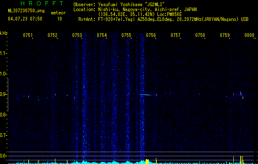This screenshot has width=258, height=164.
Task: Click the meteor count value 10
Action: pos(59,19)
